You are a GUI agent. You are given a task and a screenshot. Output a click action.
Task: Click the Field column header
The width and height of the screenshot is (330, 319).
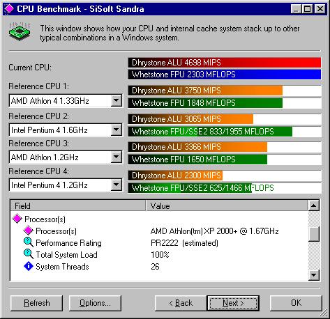click(78, 205)
